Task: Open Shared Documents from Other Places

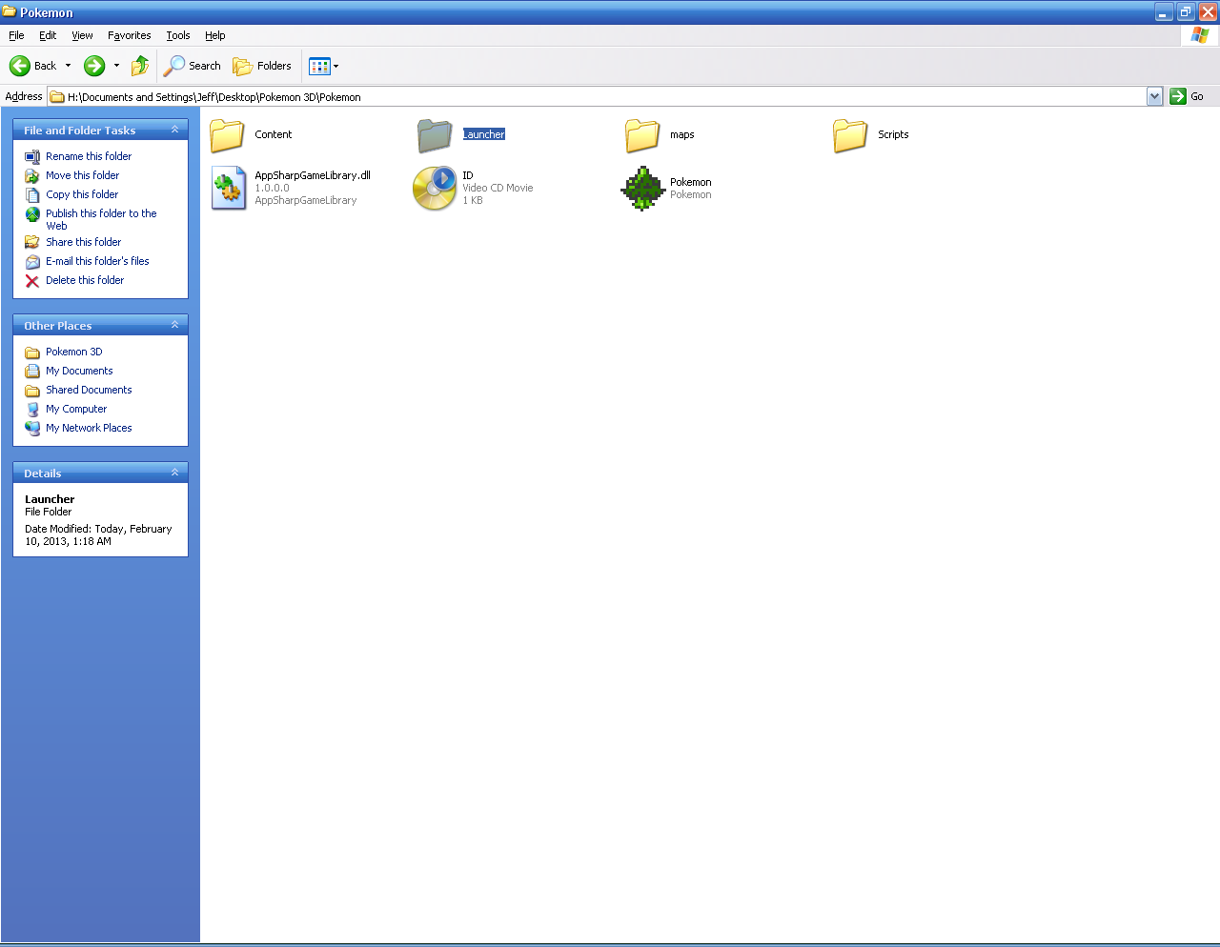Action: pyautogui.click(x=89, y=390)
